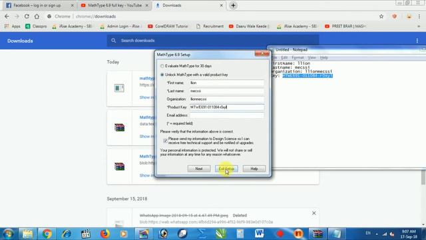Open orange n application in taskbar
Screen dimensions: 426x240
tap(298, 234)
